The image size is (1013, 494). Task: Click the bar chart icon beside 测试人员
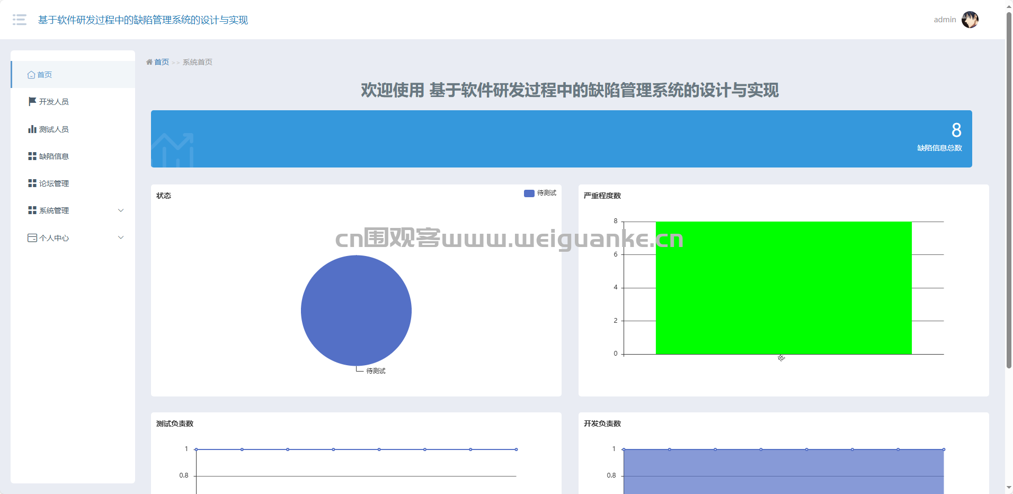click(x=32, y=129)
